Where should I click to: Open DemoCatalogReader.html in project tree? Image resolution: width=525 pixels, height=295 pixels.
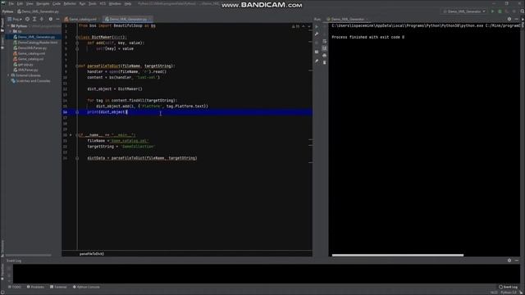pos(35,43)
